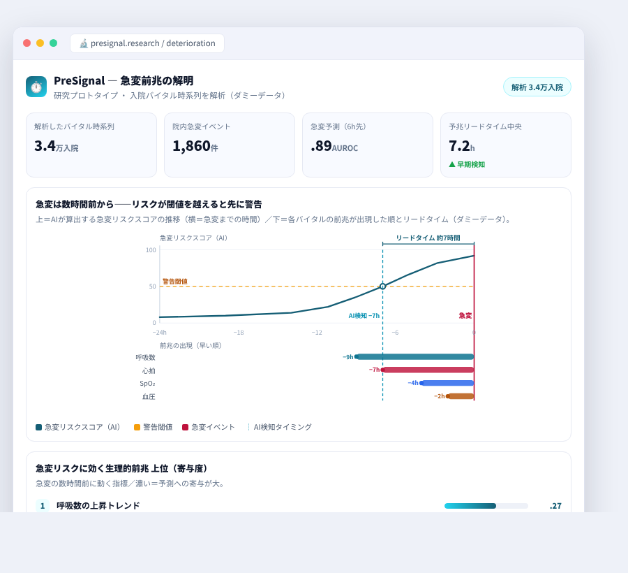This screenshot has width=628, height=573.
Task: Select the 血圧 −2h orange bar
Action: [x=461, y=396]
